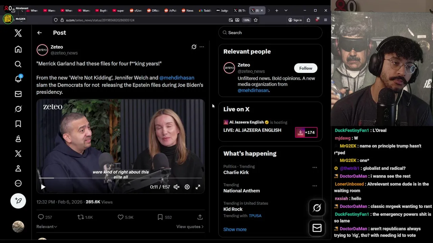Follow Zeteo in Relevant people
The image size is (433, 243).
point(305,68)
